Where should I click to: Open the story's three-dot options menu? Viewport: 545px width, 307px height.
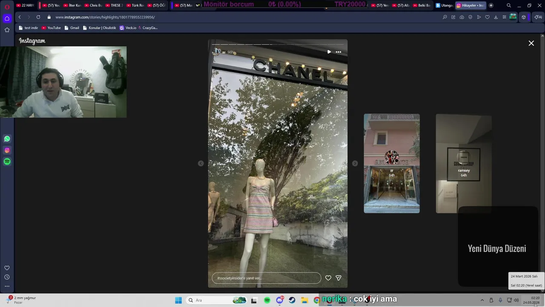tap(338, 52)
